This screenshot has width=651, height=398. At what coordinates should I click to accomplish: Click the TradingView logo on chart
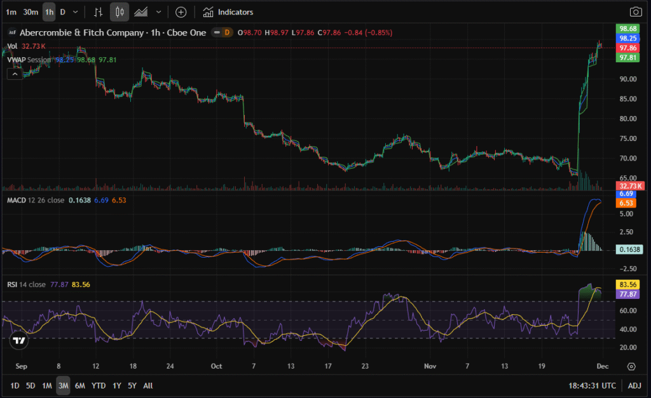[x=19, y=340]
